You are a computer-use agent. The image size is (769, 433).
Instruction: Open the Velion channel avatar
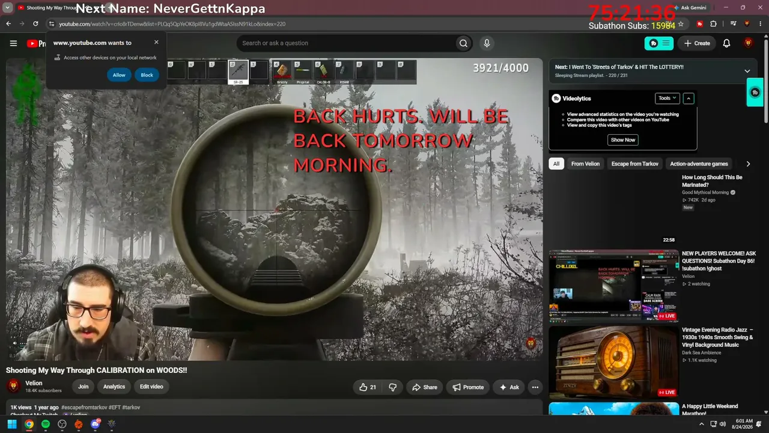13,386
